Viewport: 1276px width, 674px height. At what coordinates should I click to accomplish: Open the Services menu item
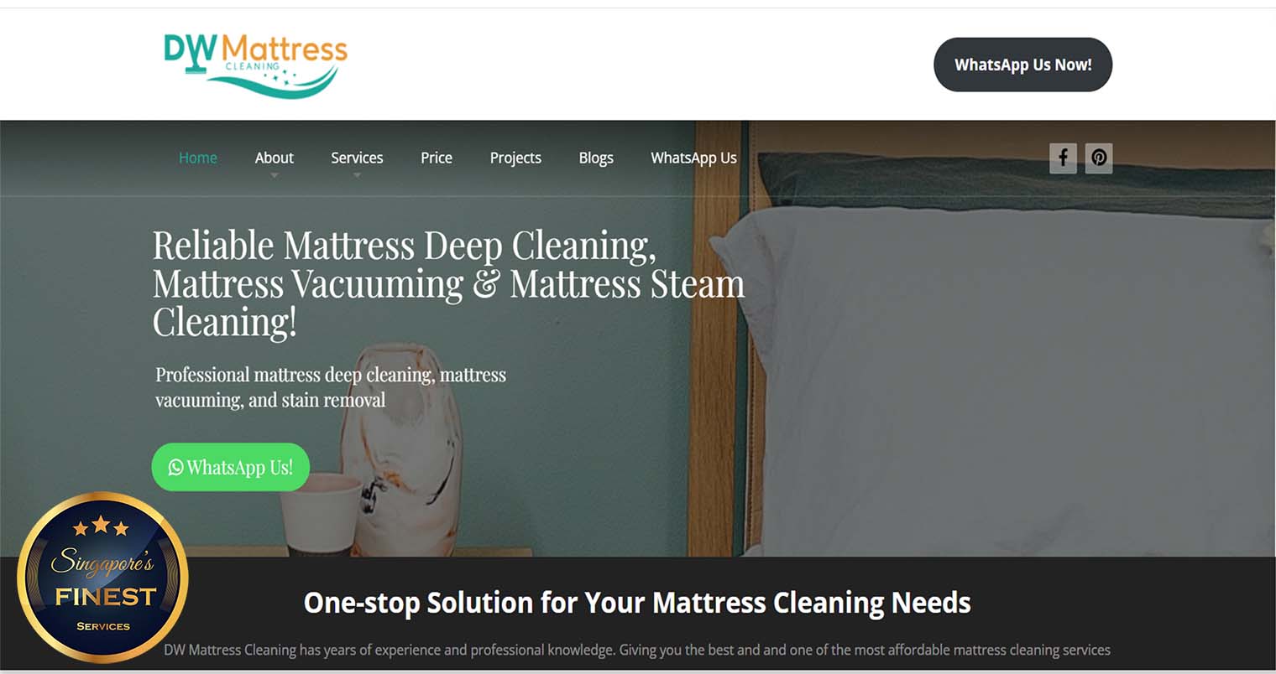[357, 158]
